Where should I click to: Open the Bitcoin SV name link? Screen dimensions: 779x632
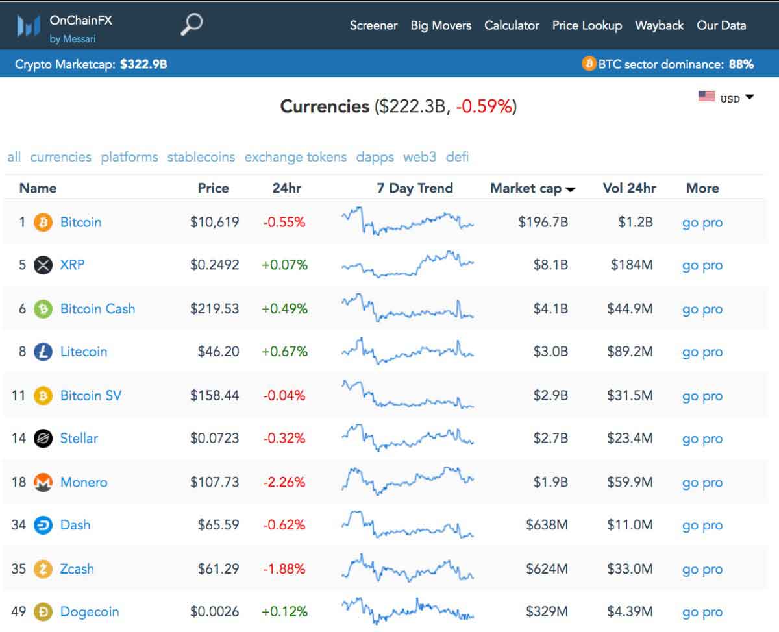(x=91, y=396)
